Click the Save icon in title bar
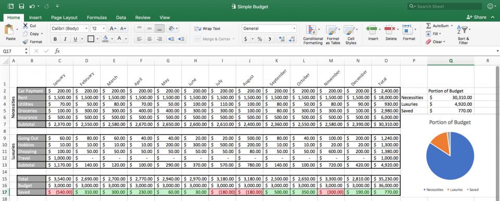The image size is (500, 201). (21, 6)
